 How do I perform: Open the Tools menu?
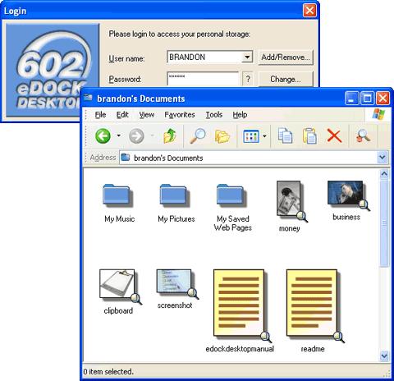tap(214, 114)
